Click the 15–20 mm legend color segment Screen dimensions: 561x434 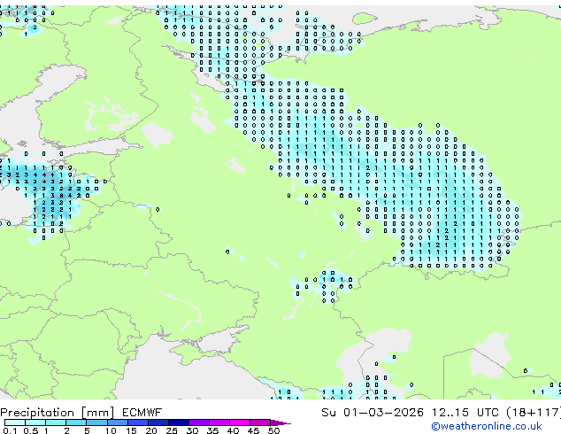(x=138, y=422)
